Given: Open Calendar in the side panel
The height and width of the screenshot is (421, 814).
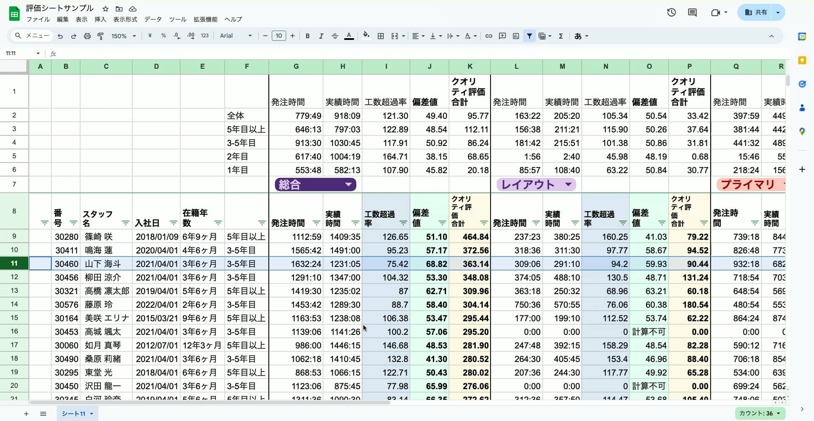Looking at the screenshot, I should click(x=802, y=36).
